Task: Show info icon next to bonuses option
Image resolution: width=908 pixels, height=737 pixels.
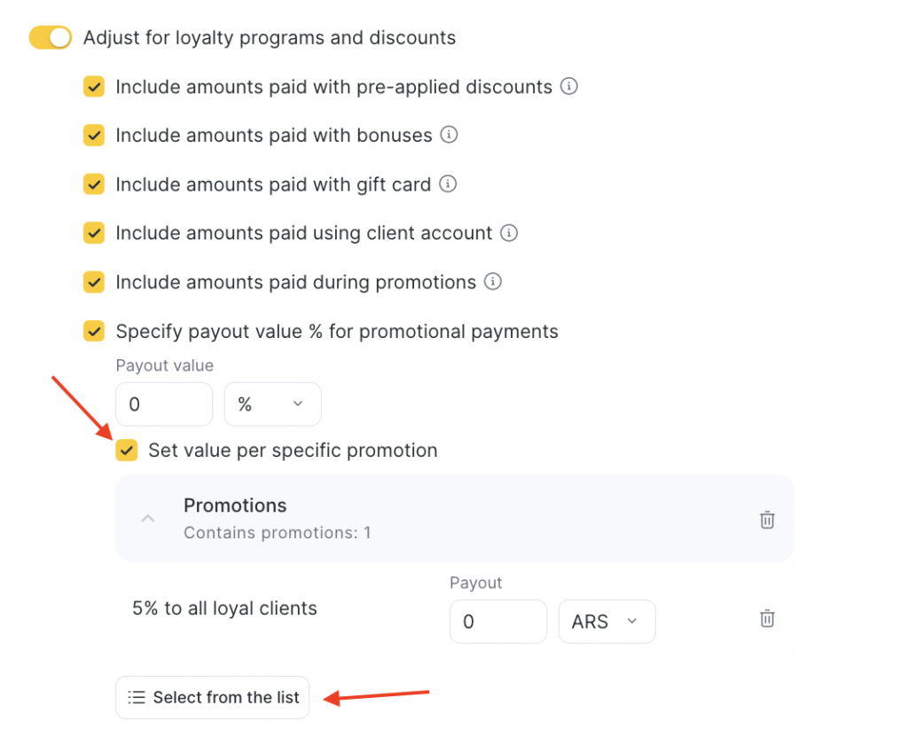Action: (x=450, y=136)
